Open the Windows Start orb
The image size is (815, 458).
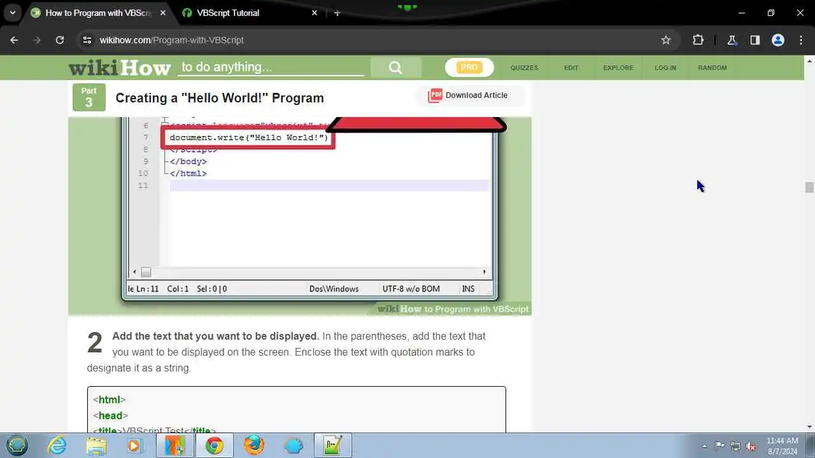pos(17,445)
